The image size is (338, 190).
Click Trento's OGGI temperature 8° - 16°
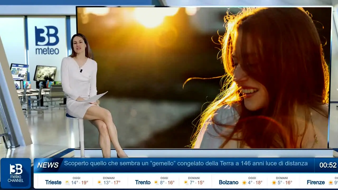tap(167, 183)
